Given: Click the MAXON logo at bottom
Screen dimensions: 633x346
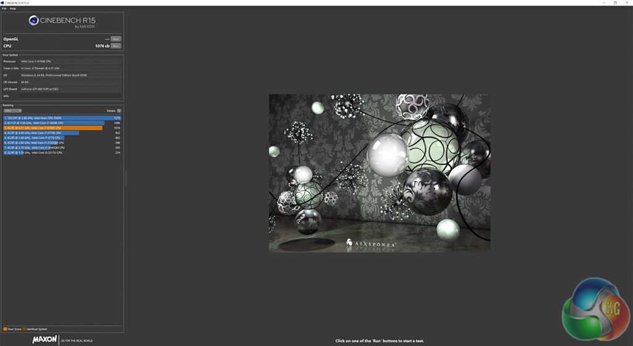Looking at the screenshot, I should point(45,340).
